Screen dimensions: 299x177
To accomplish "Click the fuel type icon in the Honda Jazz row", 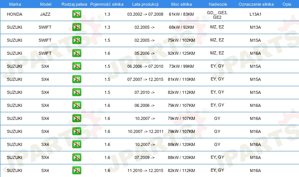I will pos(76,14).
